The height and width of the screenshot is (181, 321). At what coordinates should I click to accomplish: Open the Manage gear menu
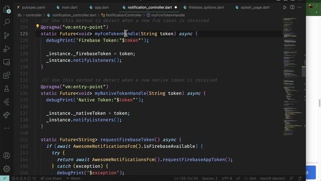(7, 169)
